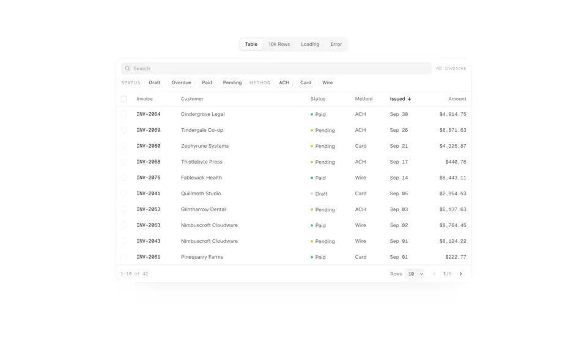Screen dimensions: 587x340
Task: Filter by Wire method chip
Action: click(328, 82)
